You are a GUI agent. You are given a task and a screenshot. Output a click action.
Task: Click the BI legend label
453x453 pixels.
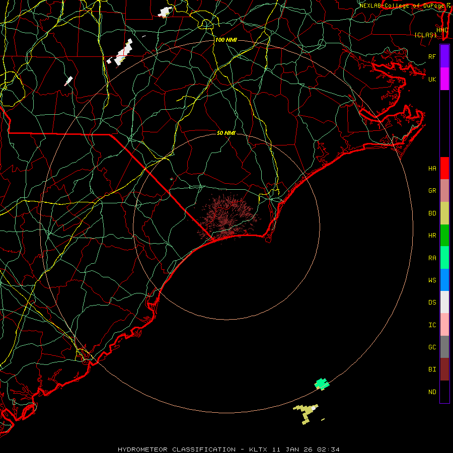click(x=432, y=369)
